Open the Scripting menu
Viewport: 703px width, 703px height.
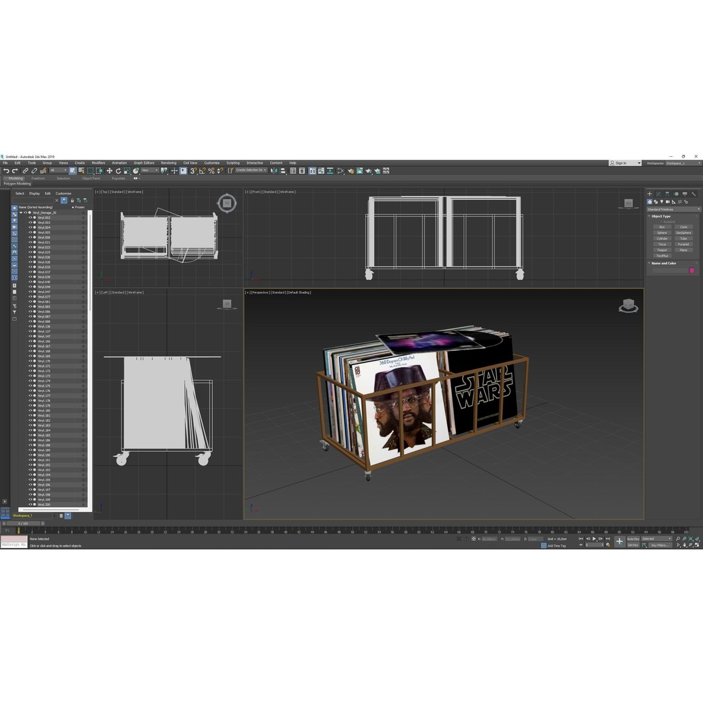tap(232, 163)
